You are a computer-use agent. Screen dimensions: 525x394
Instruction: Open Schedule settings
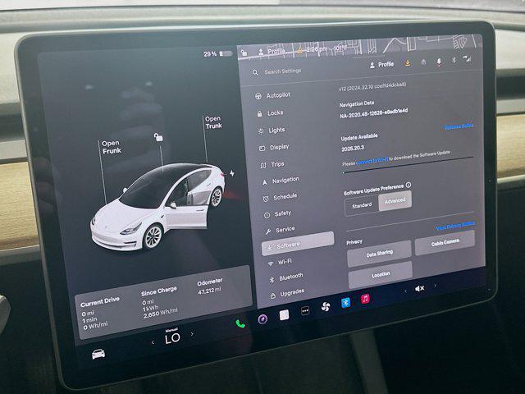point(280,197)
